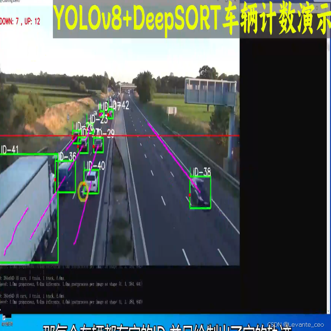Click the yellow YOLOv8+DeepSORT车辆计数演示 title text
Viewport: 331px width, 331px height.
click(192, 19)
